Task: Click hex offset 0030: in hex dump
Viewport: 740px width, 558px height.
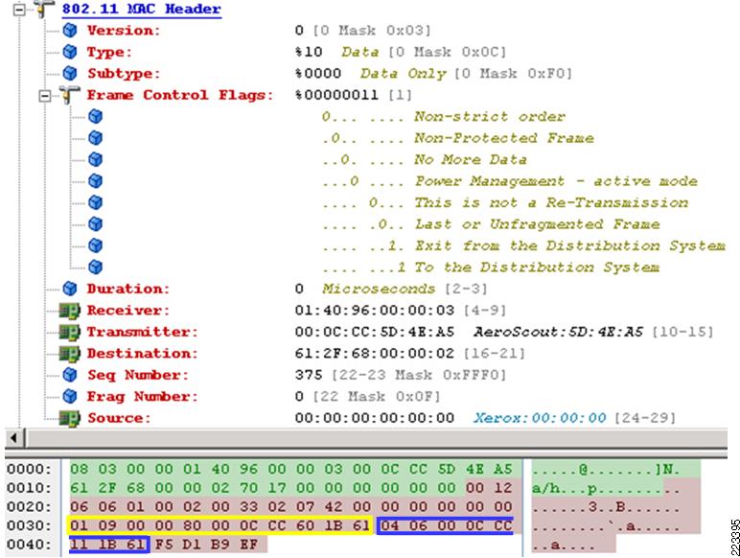Action: pos(29,526)
